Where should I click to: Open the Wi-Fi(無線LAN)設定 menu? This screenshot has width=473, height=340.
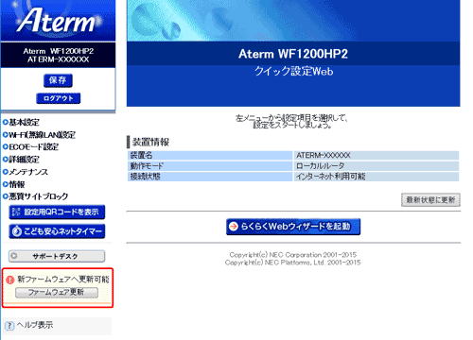coord(42,135)
